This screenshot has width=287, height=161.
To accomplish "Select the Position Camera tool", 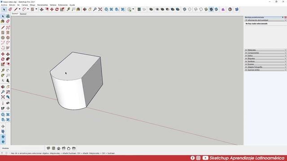I will point(3,103).
